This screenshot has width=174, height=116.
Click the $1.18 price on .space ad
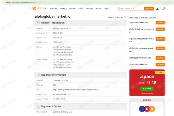(151, 83)
